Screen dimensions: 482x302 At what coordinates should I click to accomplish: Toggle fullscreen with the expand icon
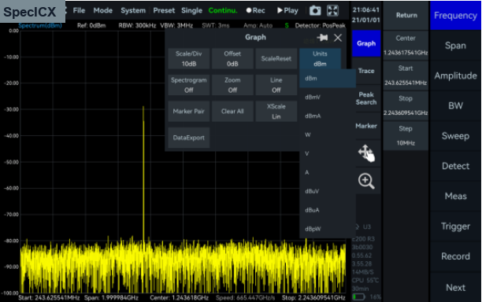332,11
